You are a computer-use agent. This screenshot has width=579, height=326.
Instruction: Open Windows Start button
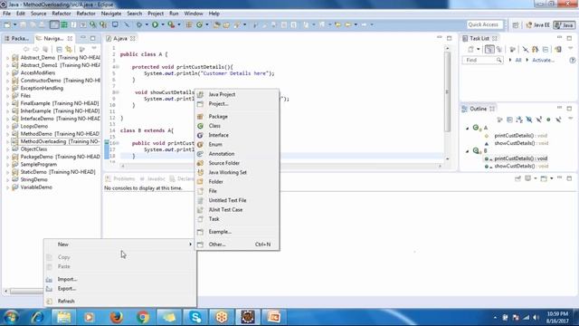tap(11, 317)
